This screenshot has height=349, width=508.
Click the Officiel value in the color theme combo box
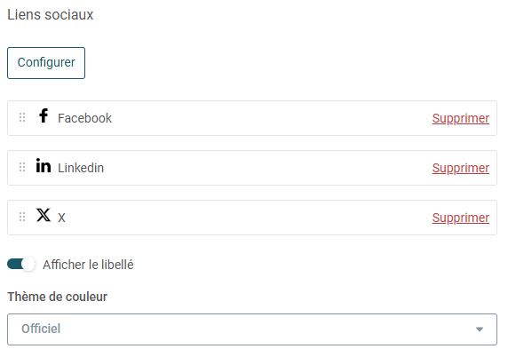point(41,329)
